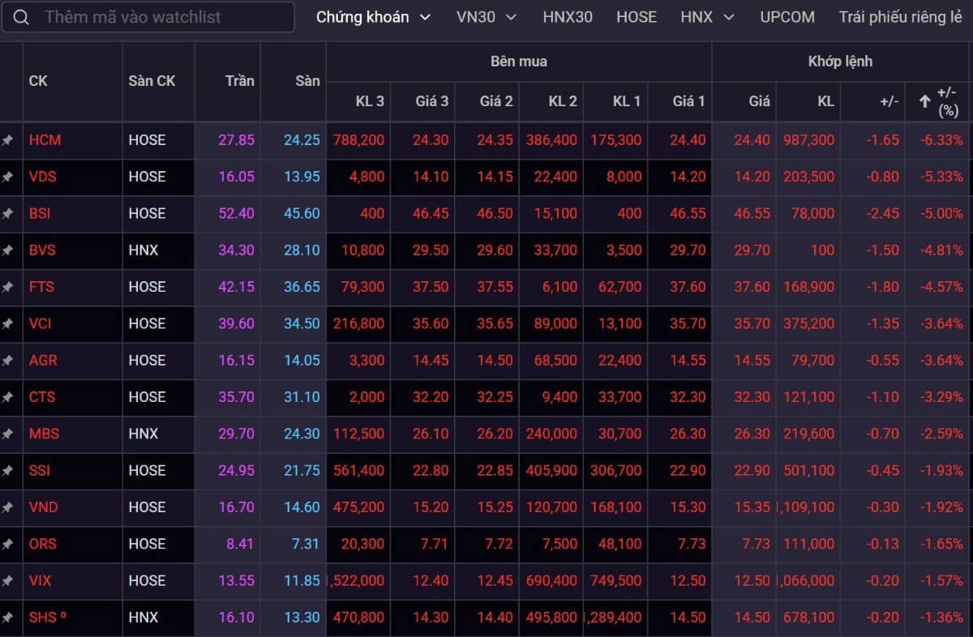Select the VND stock symbol
The height and width of the screenshot is (637, 973).
pyautogui.click(x=43, y=507)
